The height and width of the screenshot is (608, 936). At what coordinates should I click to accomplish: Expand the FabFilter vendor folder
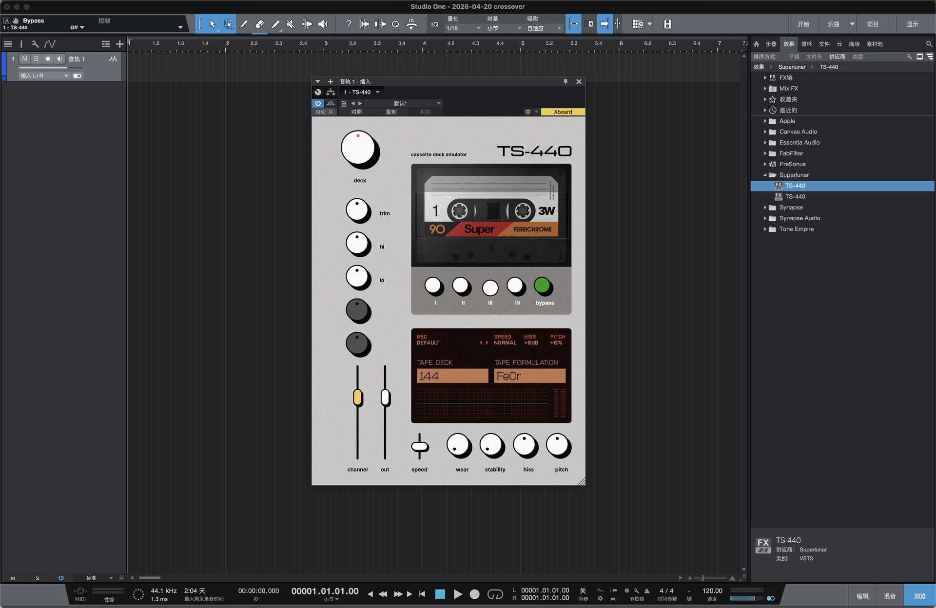tap(765, 153)
